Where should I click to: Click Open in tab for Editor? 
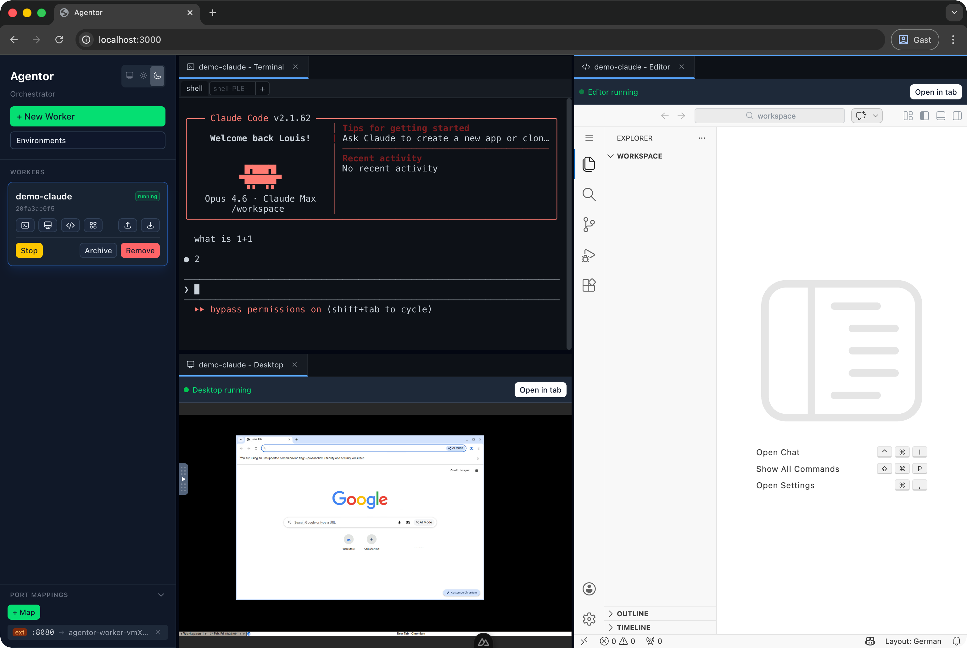[936, 92]
